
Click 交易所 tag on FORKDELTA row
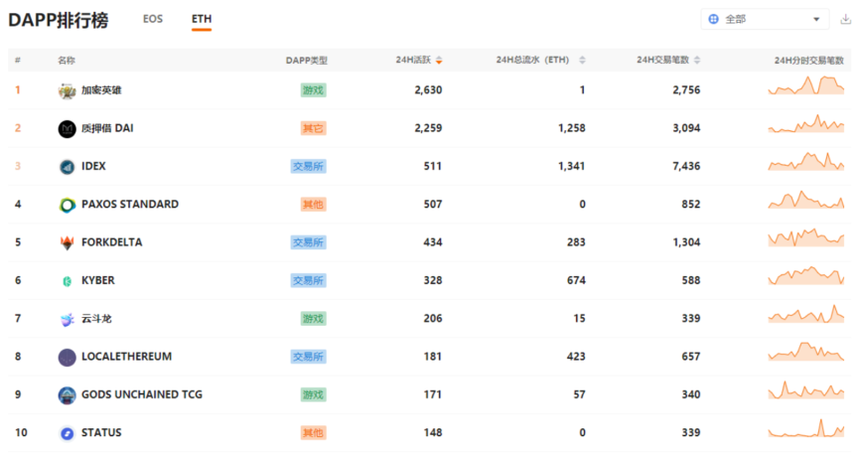(308, 242)
